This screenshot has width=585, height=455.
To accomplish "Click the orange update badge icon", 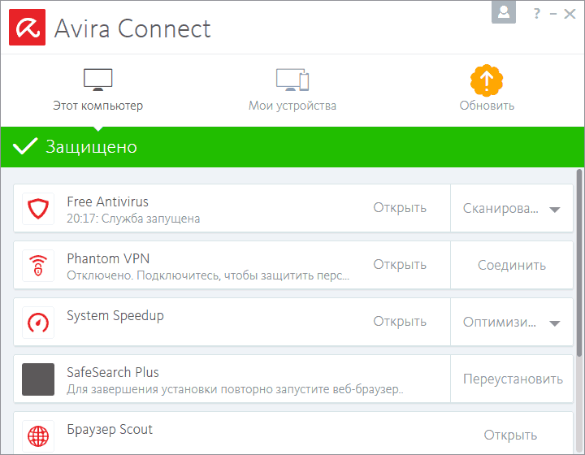I will pyautogui.click(x=487, y=80).
